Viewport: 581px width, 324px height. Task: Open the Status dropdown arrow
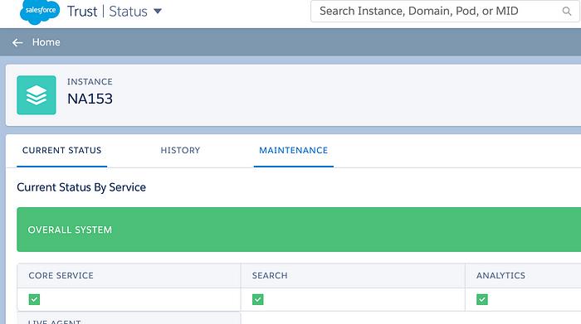coord(158,11)
